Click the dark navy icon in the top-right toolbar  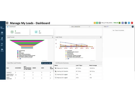[x=126, y=23]
